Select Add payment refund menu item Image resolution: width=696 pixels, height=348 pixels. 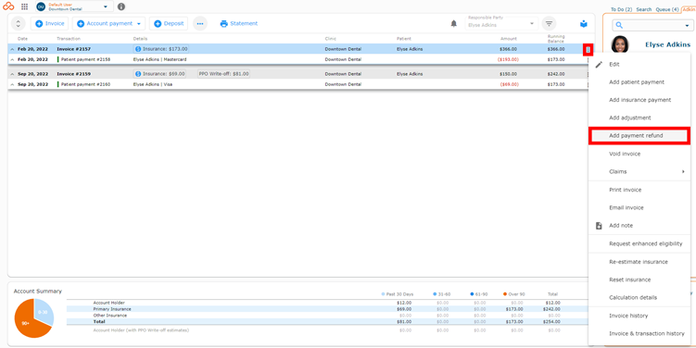tap(639, 136)
